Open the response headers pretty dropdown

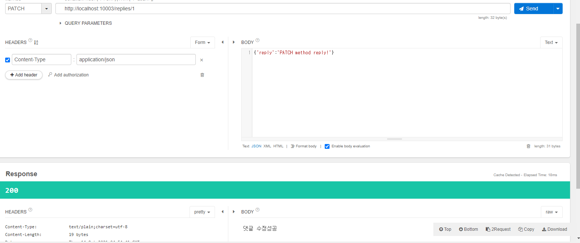[202, 212]
